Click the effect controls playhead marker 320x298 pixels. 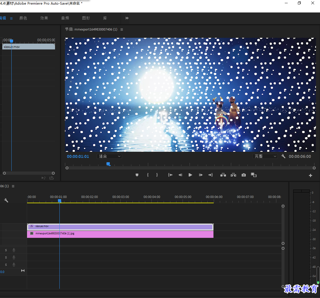11,41
